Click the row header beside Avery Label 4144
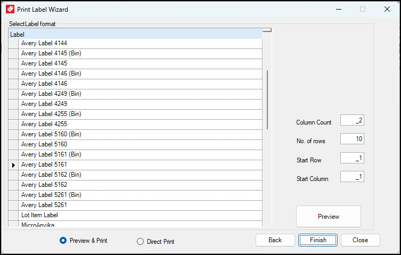The image size is (401, 255). [x=13, y=44]
